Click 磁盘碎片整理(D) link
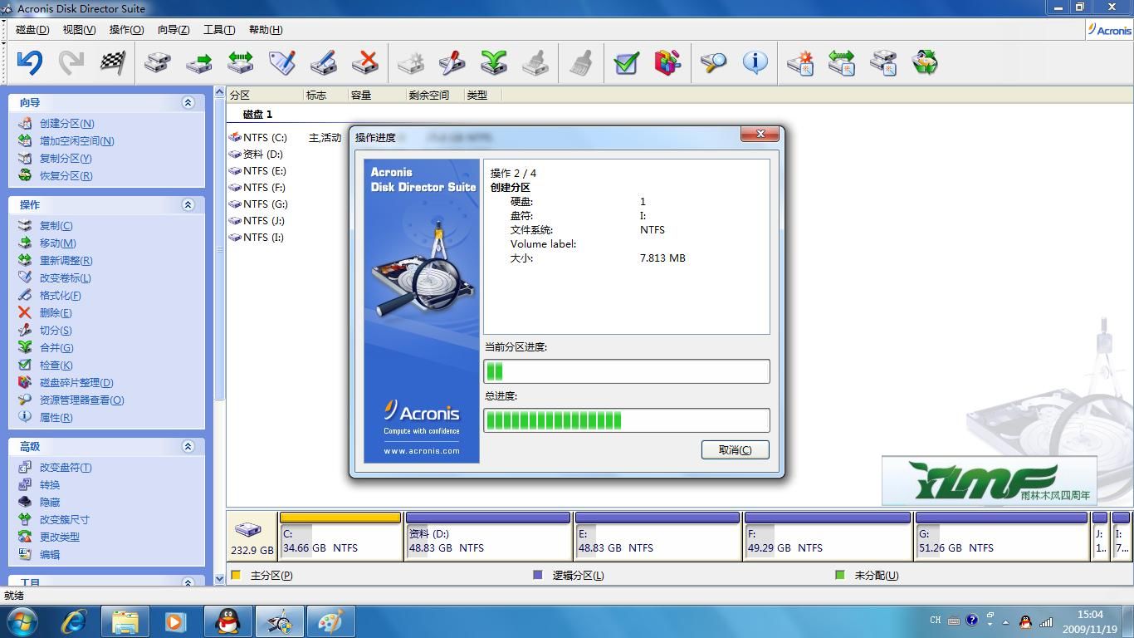This screenshot has height=638, width=1134. [76, 382]
